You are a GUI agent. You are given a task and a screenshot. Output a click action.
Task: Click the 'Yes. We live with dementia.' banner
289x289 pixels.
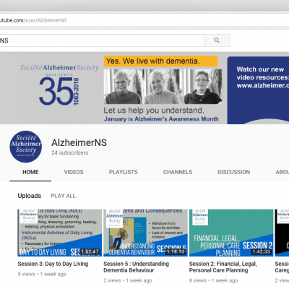click(160, 61)
